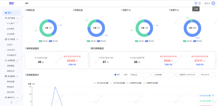Click 查看详情 under 累计回调失败待处理
Screen dimensions: 218x106
(200, 65)
